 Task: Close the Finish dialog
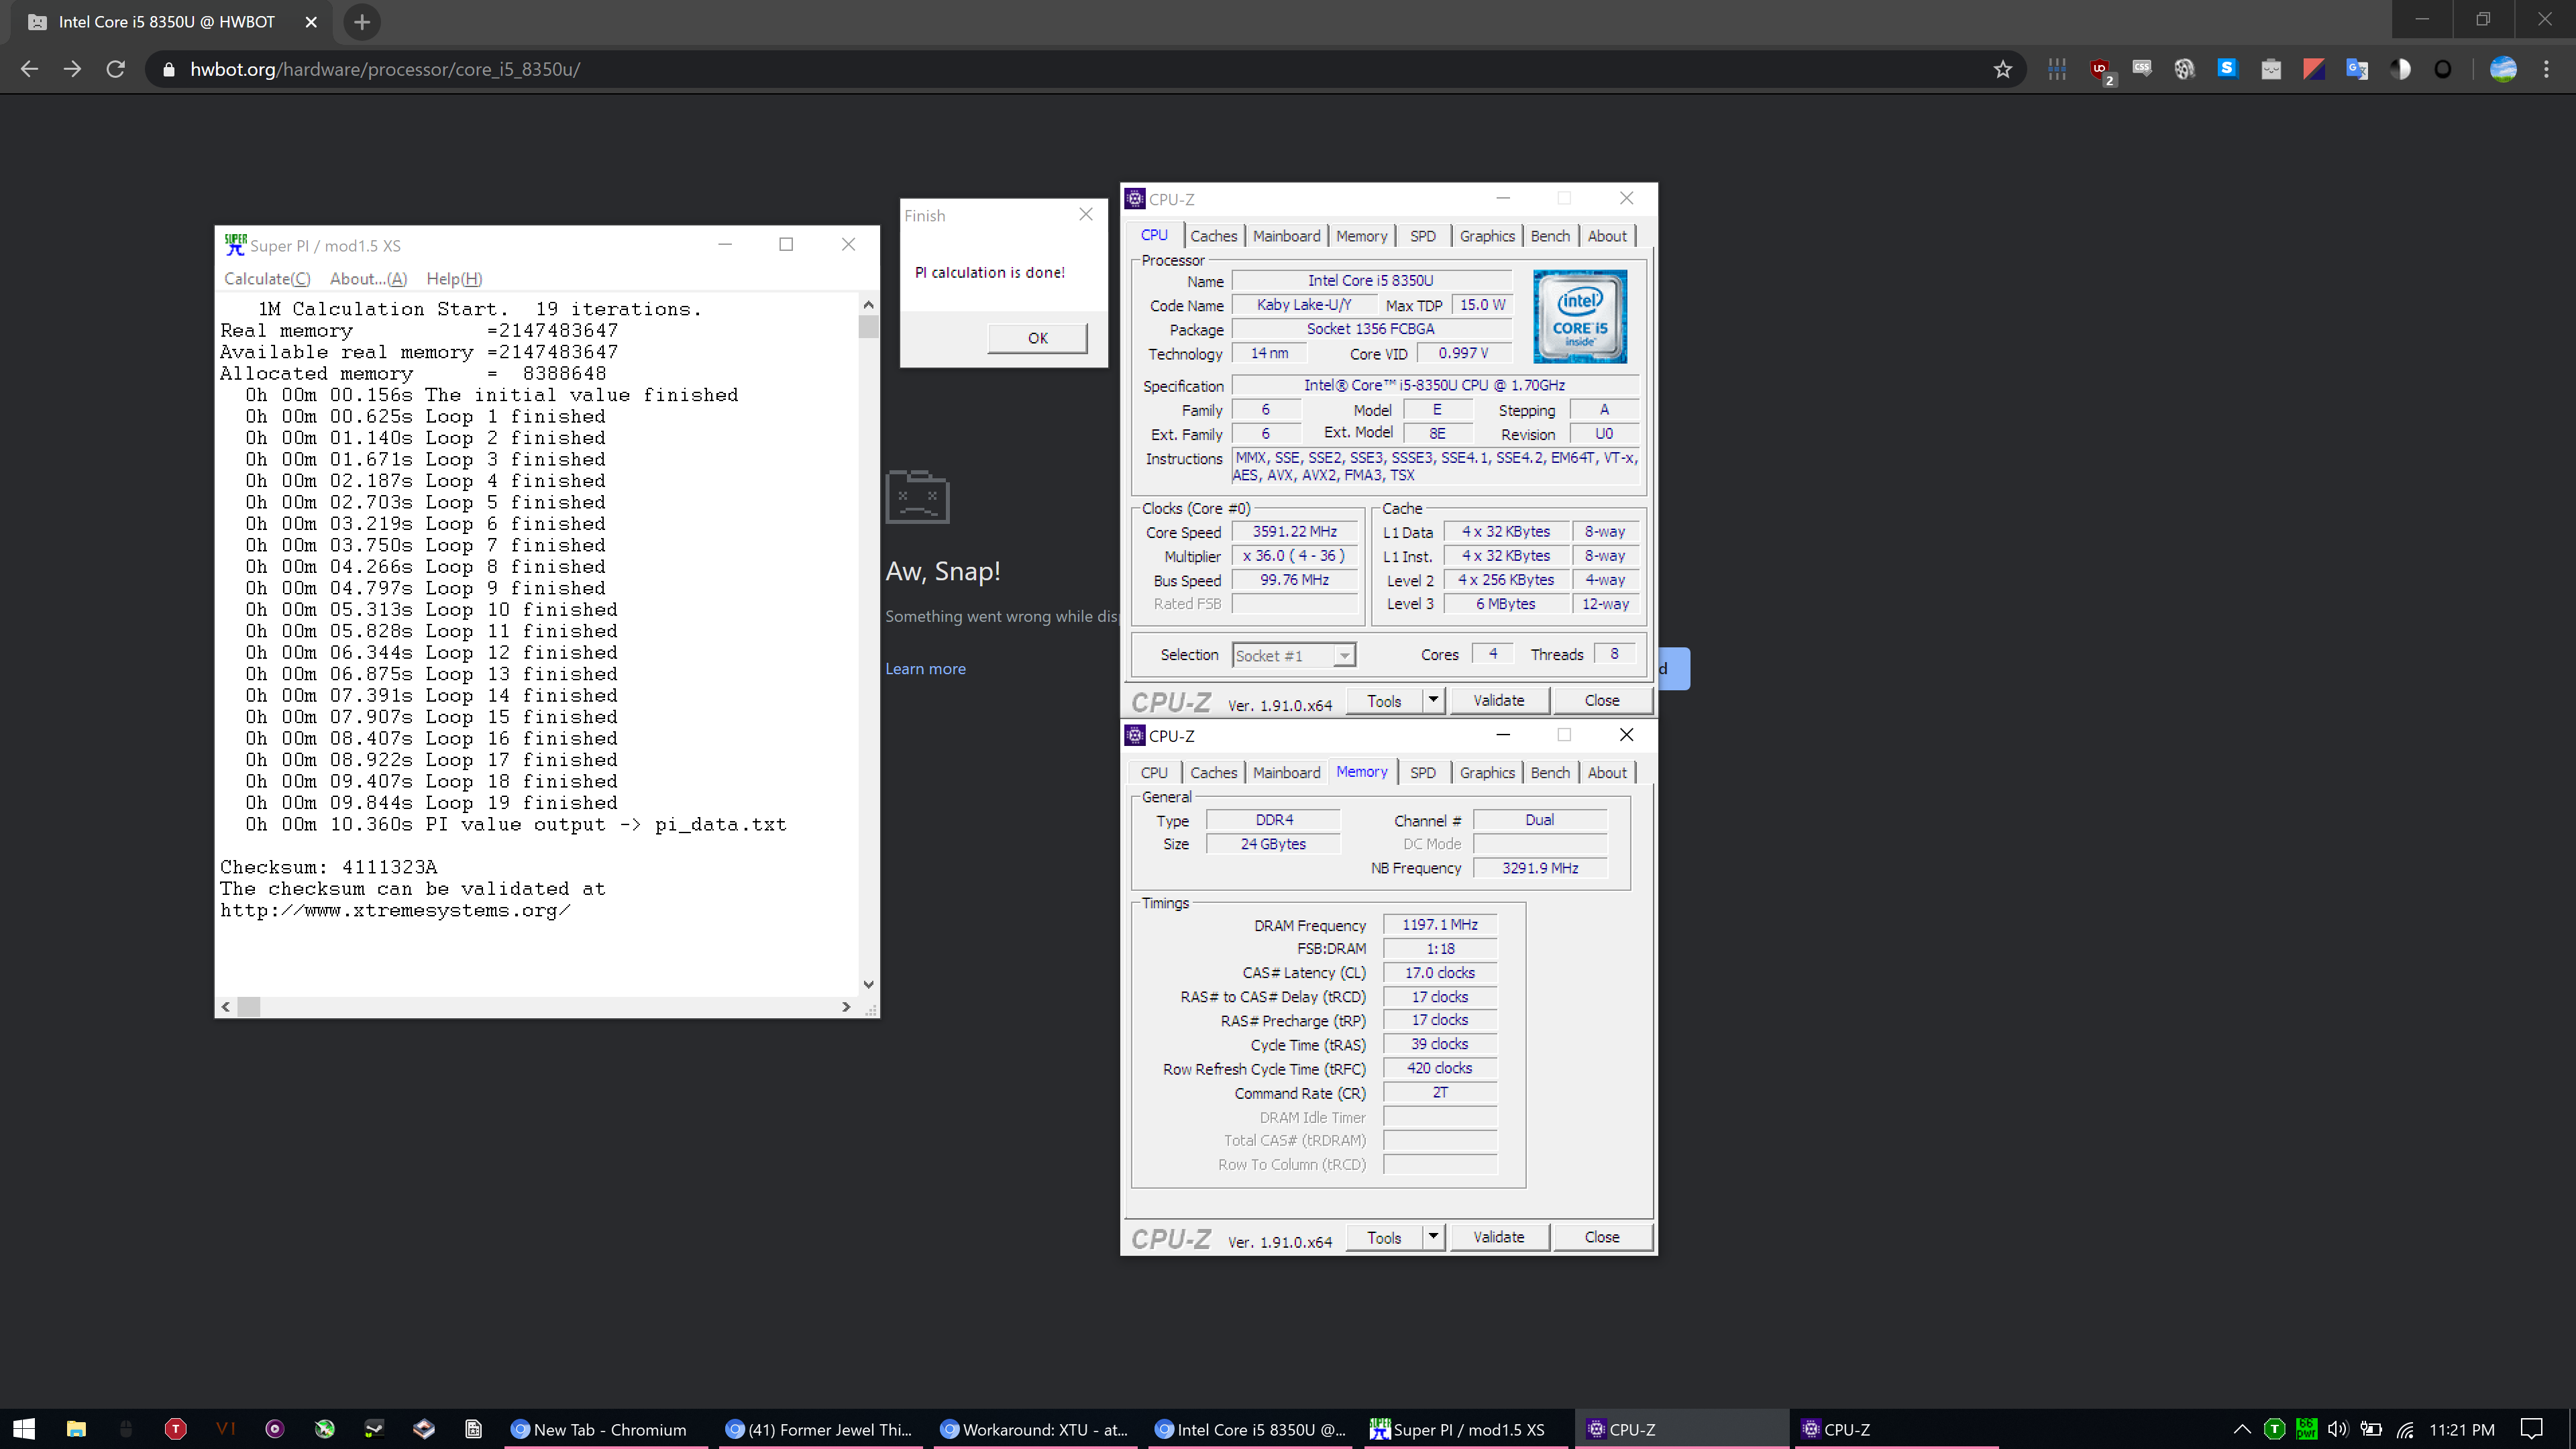[x=1086, y=215]
